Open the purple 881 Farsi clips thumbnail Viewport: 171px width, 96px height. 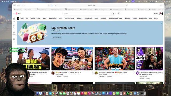pos(149,59)
